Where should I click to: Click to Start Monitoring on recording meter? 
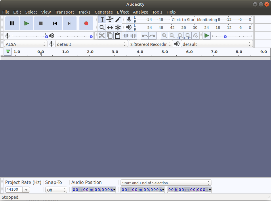point(194,20)
